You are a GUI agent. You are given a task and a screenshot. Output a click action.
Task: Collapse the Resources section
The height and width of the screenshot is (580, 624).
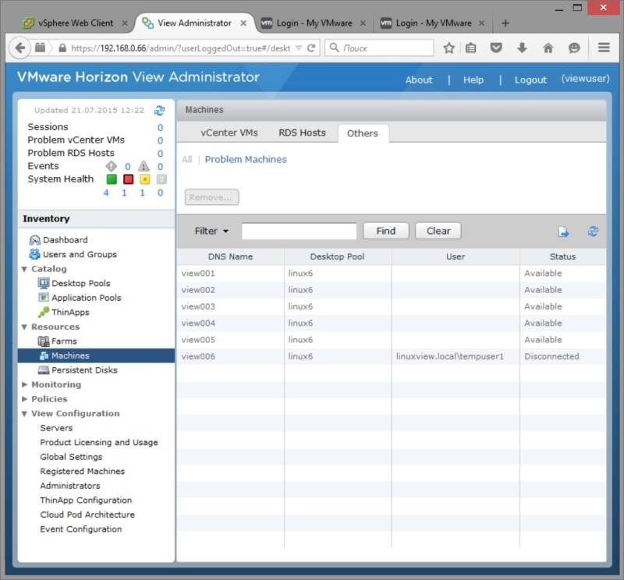[x=24, y=327]
